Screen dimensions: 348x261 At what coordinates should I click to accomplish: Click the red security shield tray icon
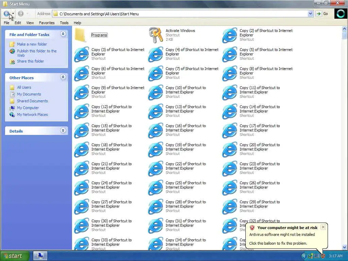pos(323,256)
